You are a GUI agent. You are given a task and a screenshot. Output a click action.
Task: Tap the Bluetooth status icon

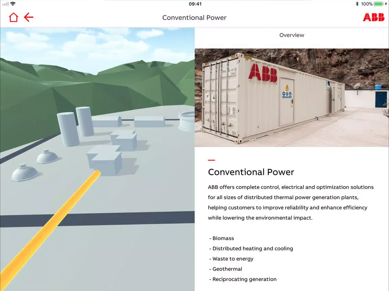[357, 4]
